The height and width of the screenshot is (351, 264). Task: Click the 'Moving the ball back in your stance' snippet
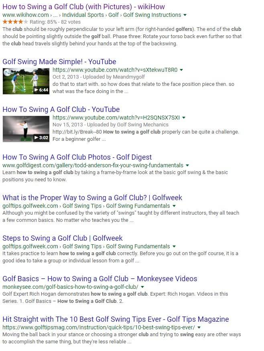pos(122,338)
